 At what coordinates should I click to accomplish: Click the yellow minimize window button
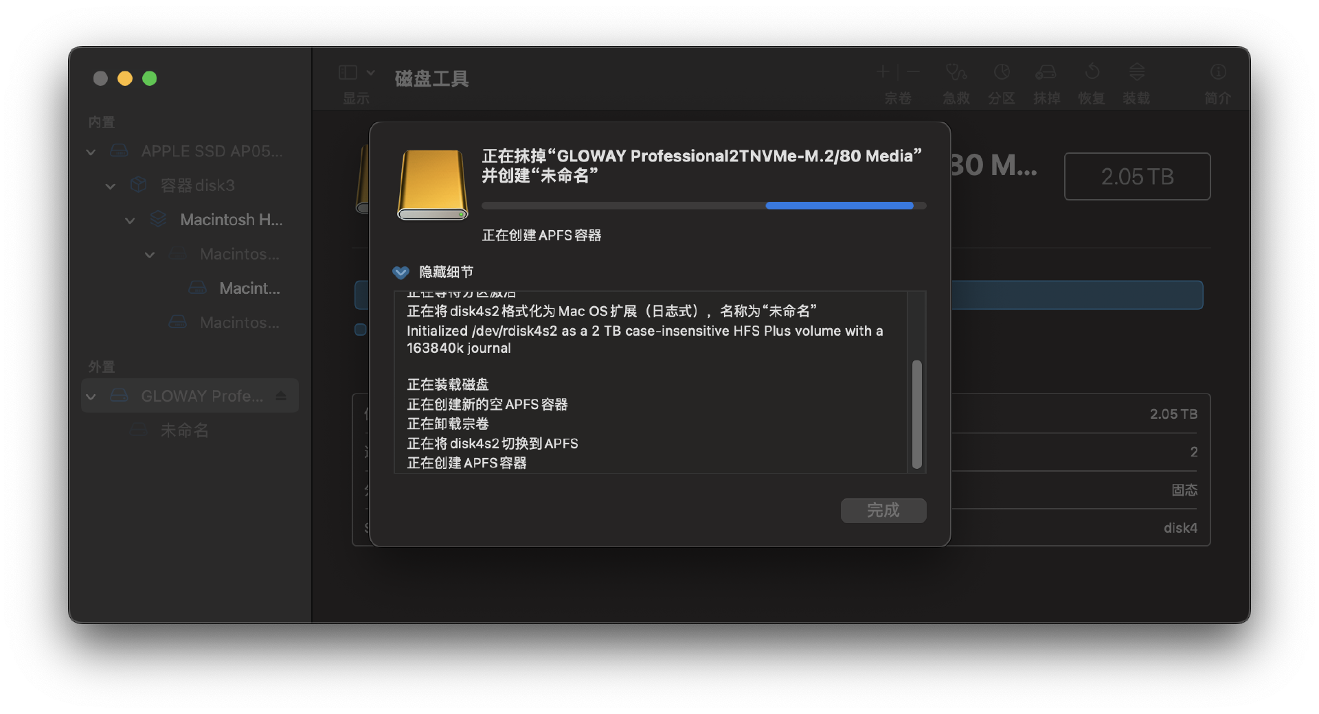click(x=125, y=78)
